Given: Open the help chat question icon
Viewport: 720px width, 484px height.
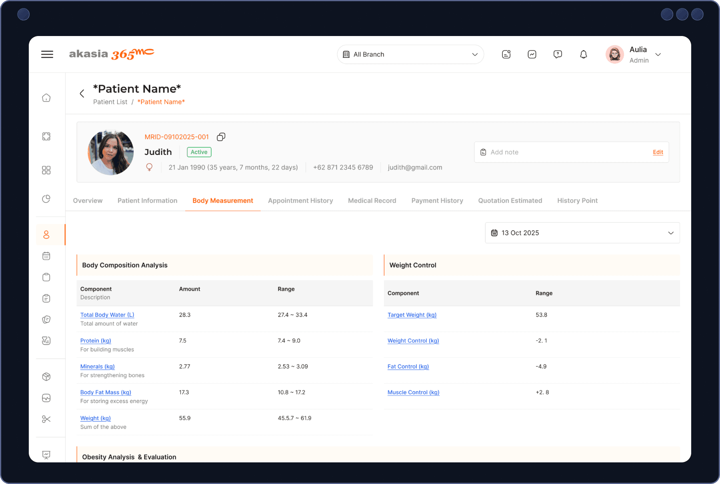Looking at the screenshot, I should [x=558, y=54].
